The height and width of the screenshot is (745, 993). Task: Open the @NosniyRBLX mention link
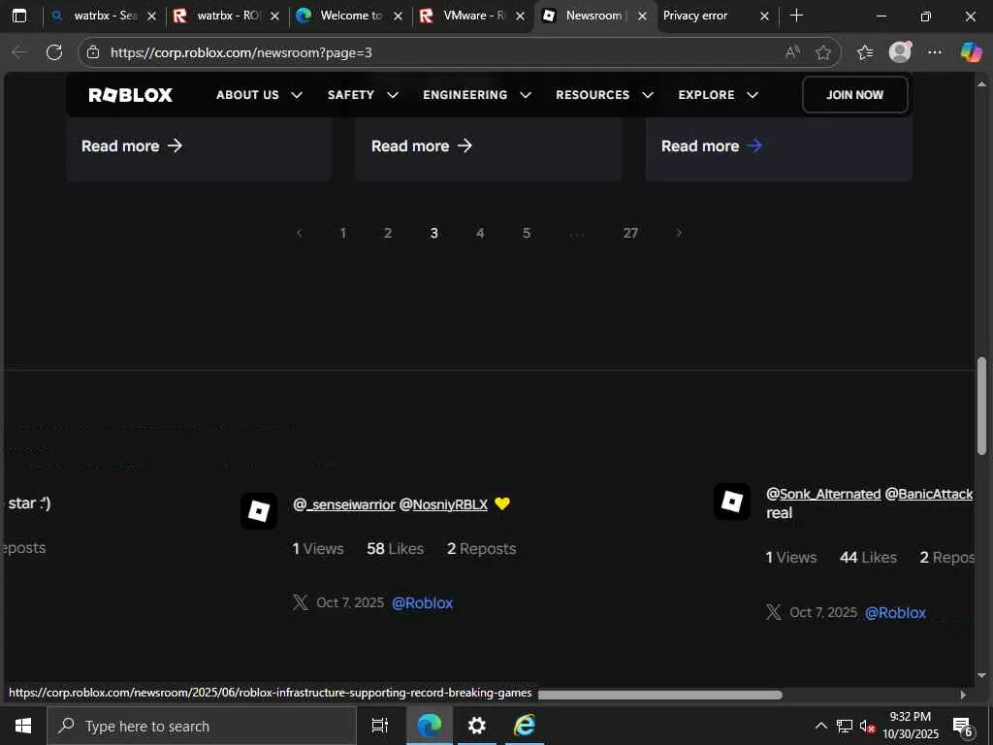(x=443, y=504)
